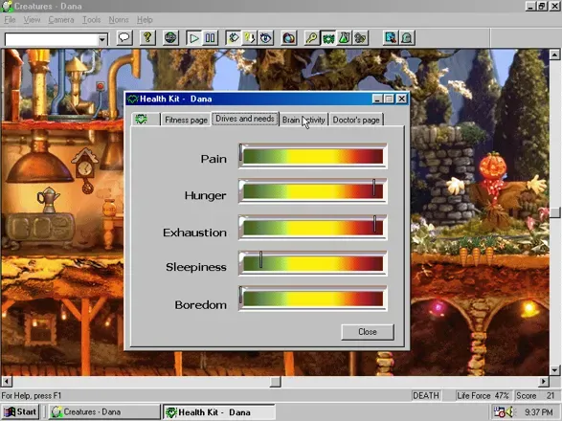Switch to Creatures - Dana taskbar button
Viewport: 562px width, 421px height.
pos(104,412)
